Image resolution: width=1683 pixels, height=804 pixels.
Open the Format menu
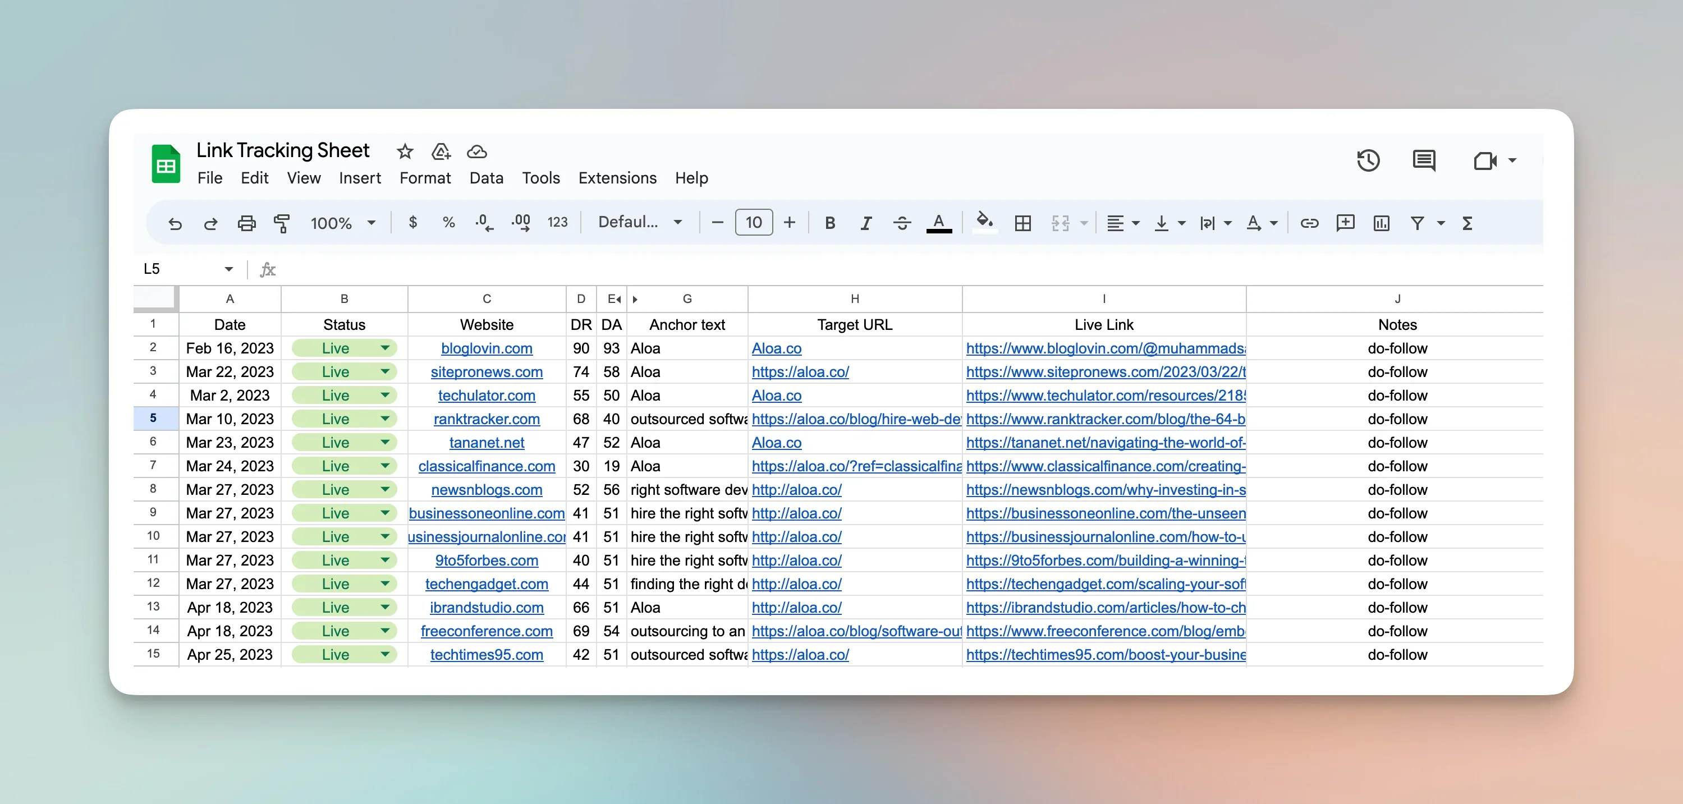[425, 178]
